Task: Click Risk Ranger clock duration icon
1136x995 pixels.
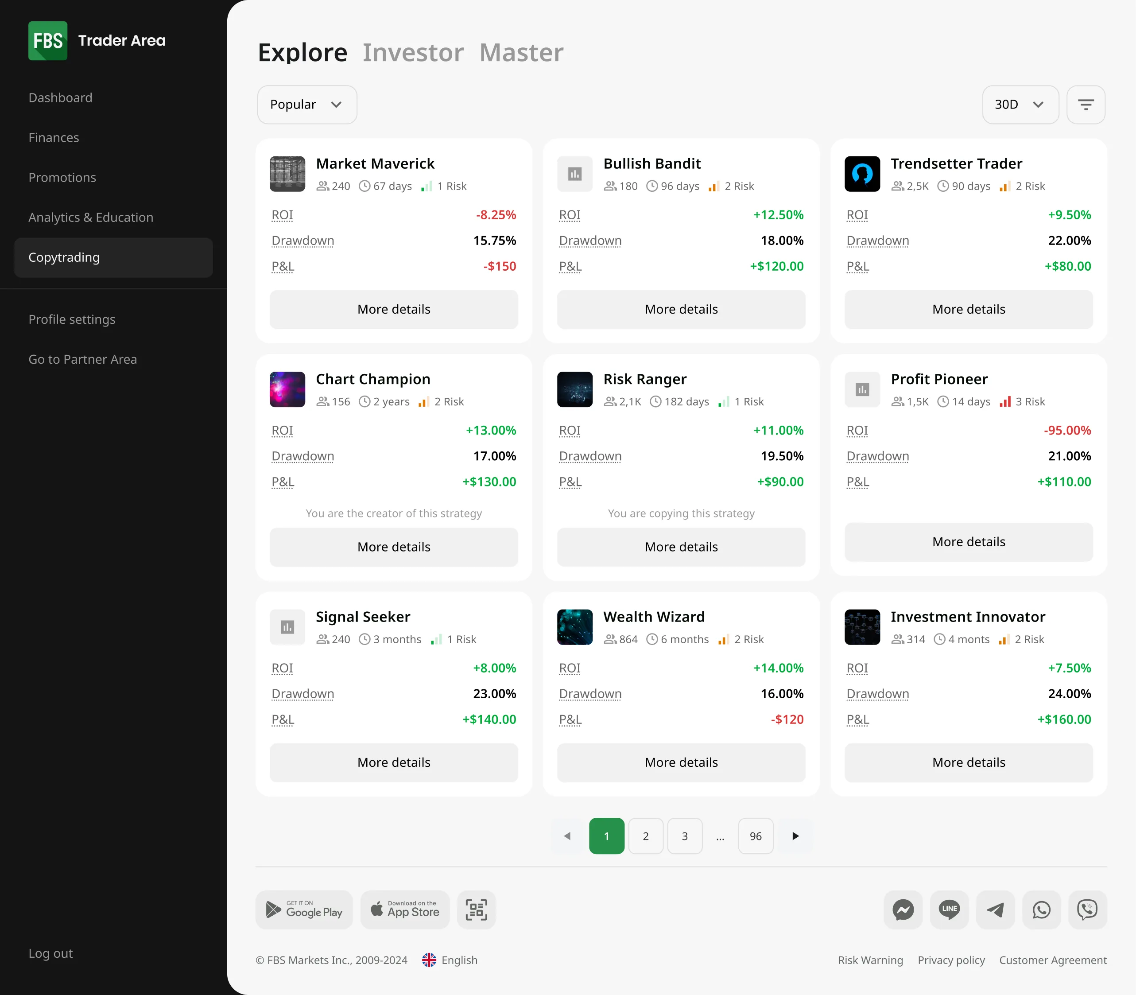Action: [x=655, y=401]
